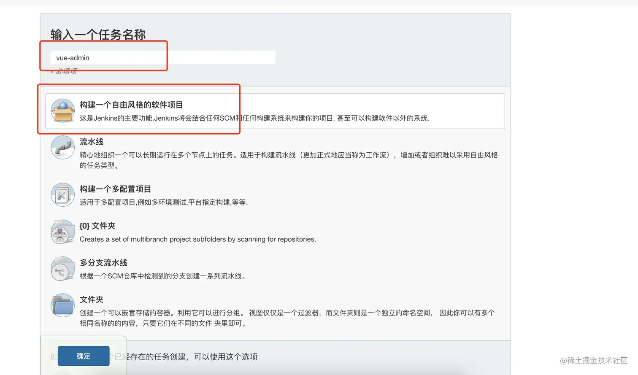Focus the task name field containing vue-admin
The height and width of the screenshot is (375, 638).
click(163, 58)
